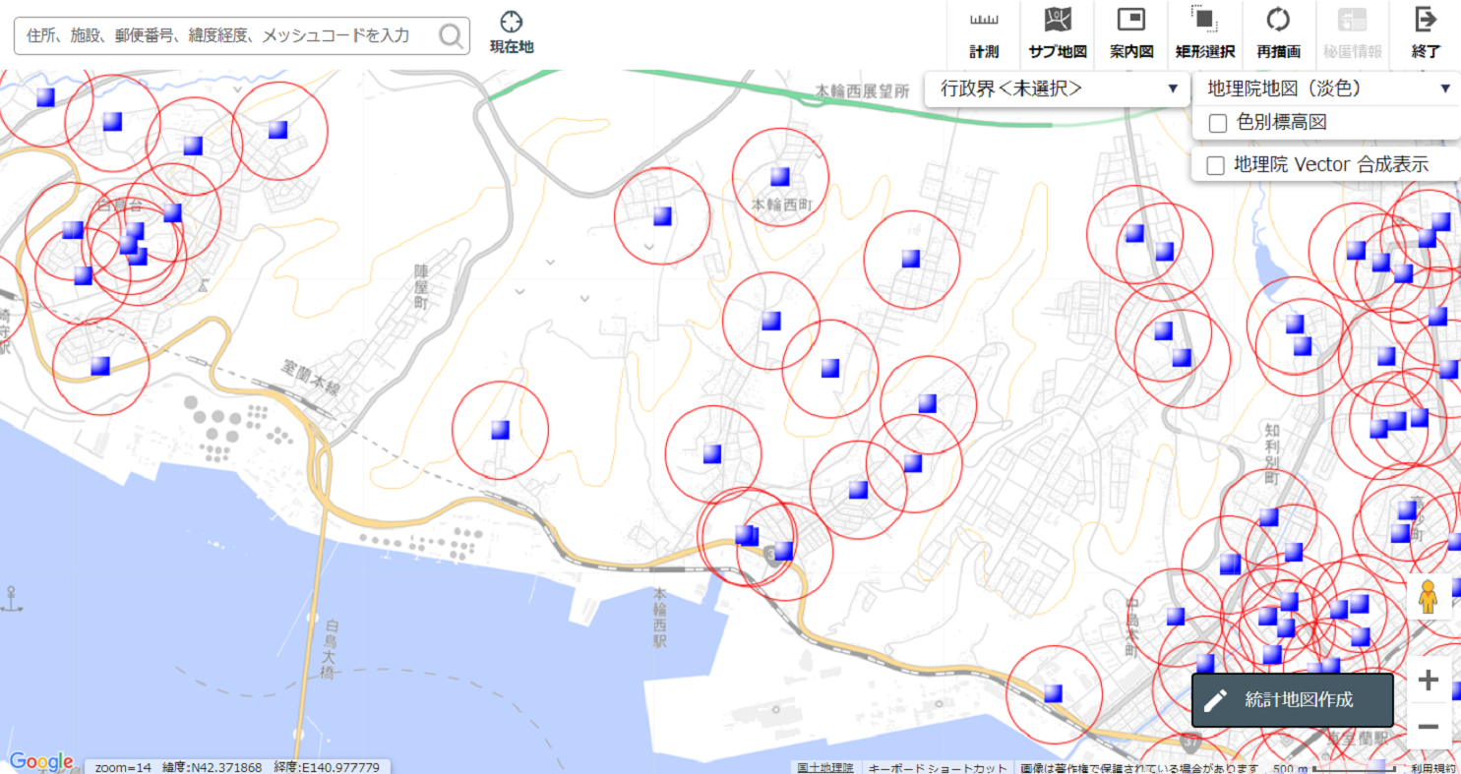Open the 案内図 guide map
Viewport: 1461px width, 774px height.
(x=1130, y=20)
